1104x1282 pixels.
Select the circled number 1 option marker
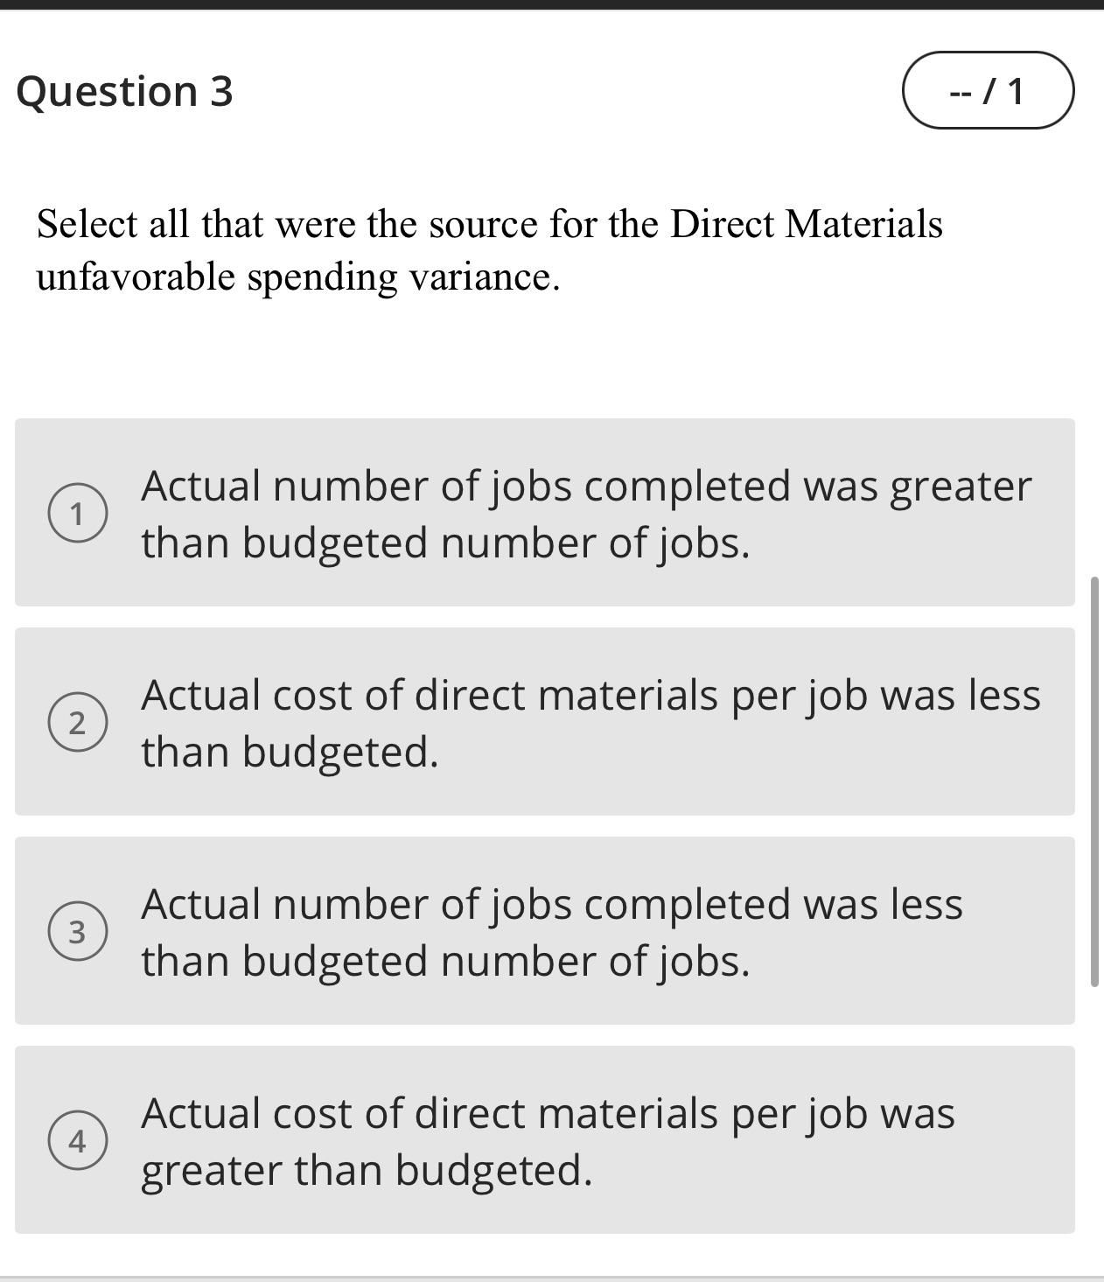coord(79,512)
